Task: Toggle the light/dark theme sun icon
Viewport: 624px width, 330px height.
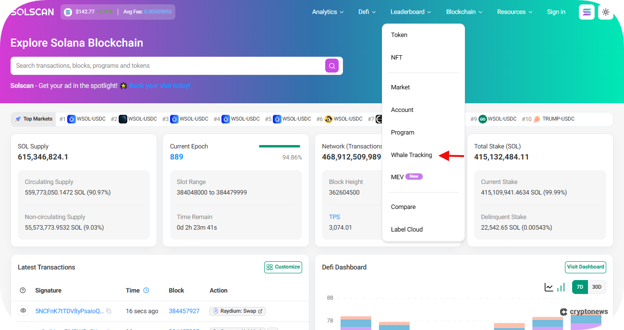Action: click(605, 12)
